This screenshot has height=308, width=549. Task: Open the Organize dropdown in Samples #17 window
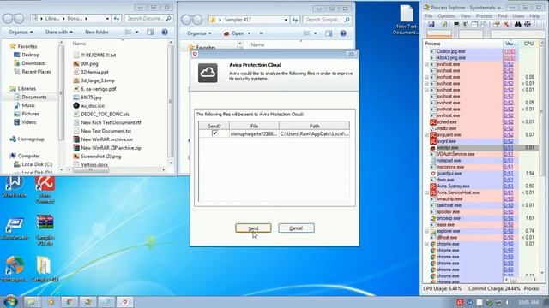199,33
